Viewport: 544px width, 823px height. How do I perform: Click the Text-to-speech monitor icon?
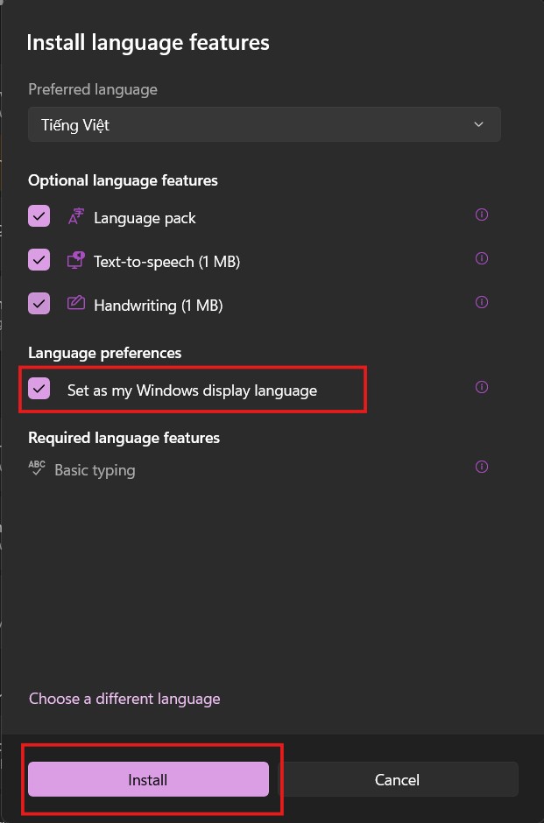76,260
